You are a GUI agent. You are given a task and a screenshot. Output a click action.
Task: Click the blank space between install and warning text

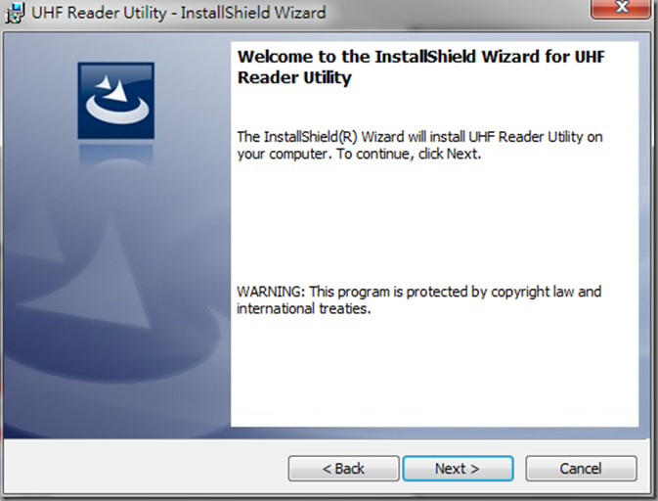[x=434, y=222]
